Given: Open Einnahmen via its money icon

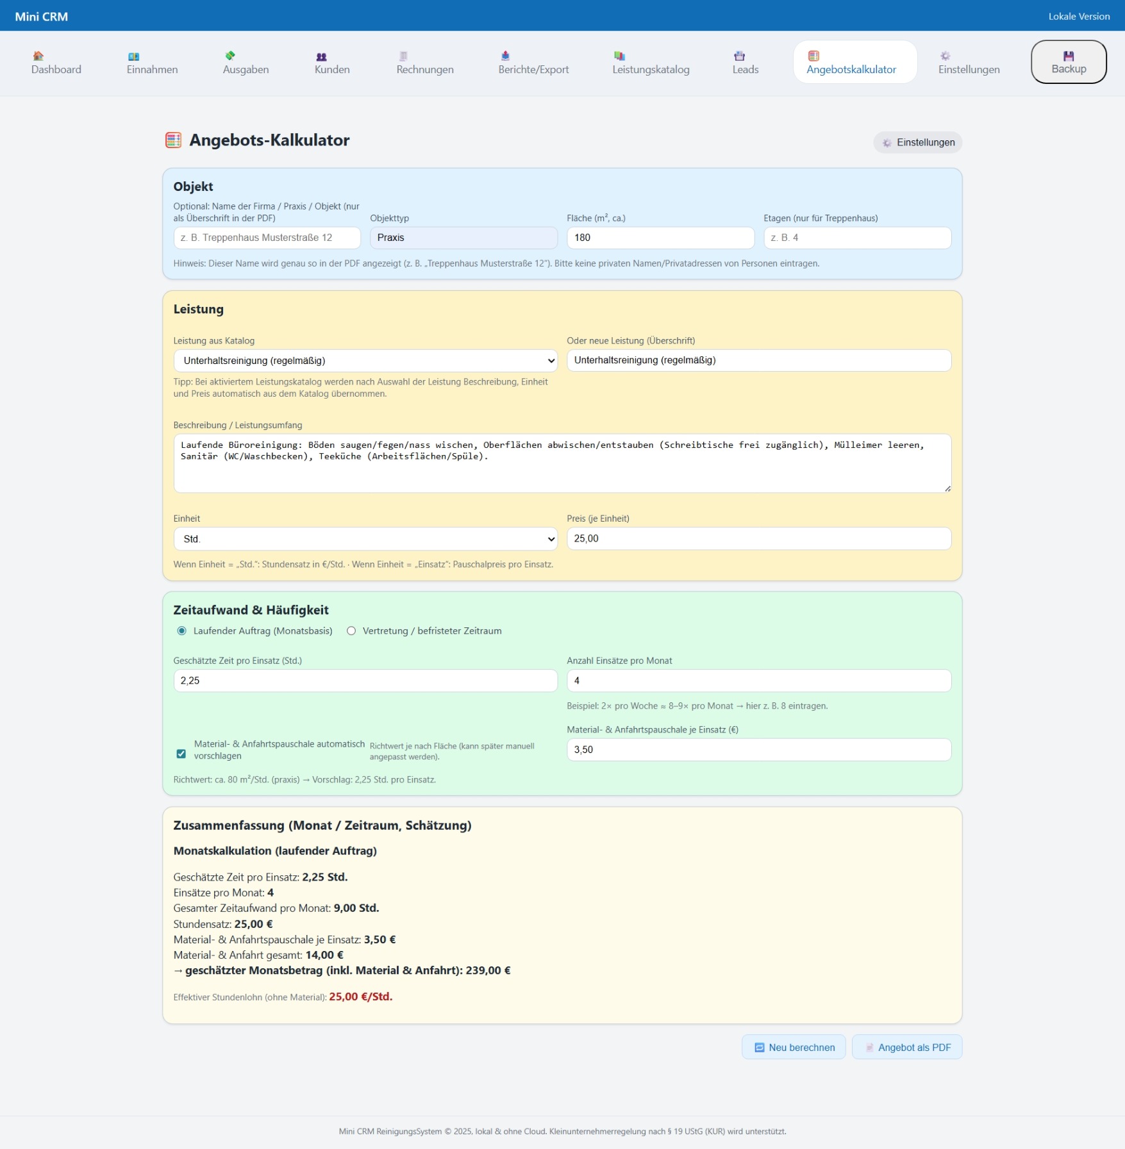Looking at the screenshot, I should [133, 56].
